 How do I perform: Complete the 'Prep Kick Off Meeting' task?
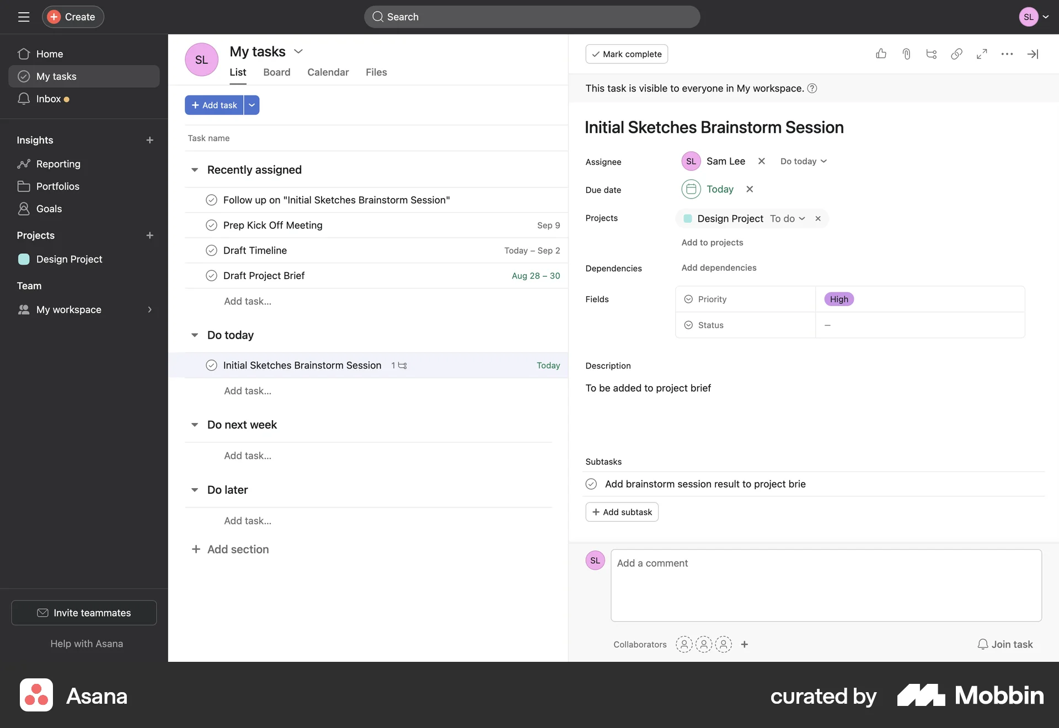[212, 225]
